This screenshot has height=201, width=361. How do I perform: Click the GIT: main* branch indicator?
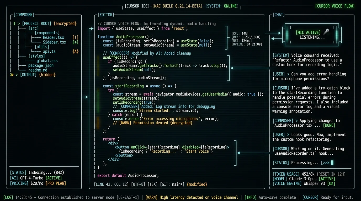(x=172, y=184)
